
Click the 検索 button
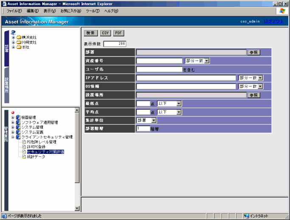pos(90,33)
